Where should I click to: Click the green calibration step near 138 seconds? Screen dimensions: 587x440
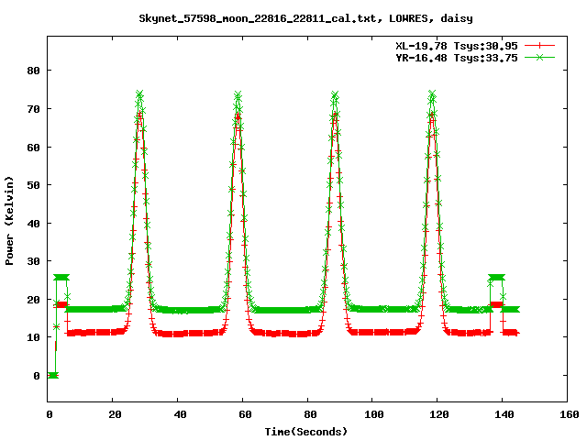(496, 277)
